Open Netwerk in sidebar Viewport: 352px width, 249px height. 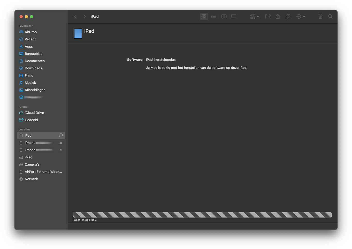pos(41,179)
